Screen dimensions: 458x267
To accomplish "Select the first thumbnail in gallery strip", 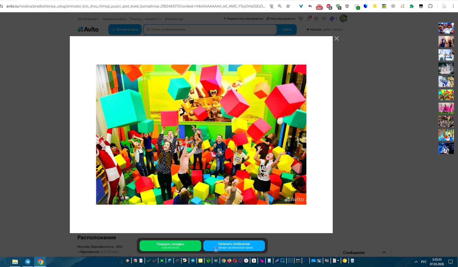I will point(446,28).
